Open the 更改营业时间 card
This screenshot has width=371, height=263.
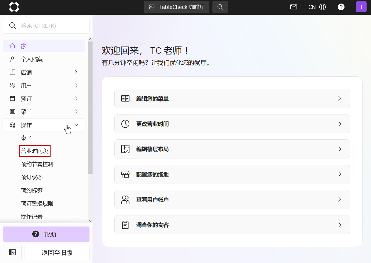232,124
